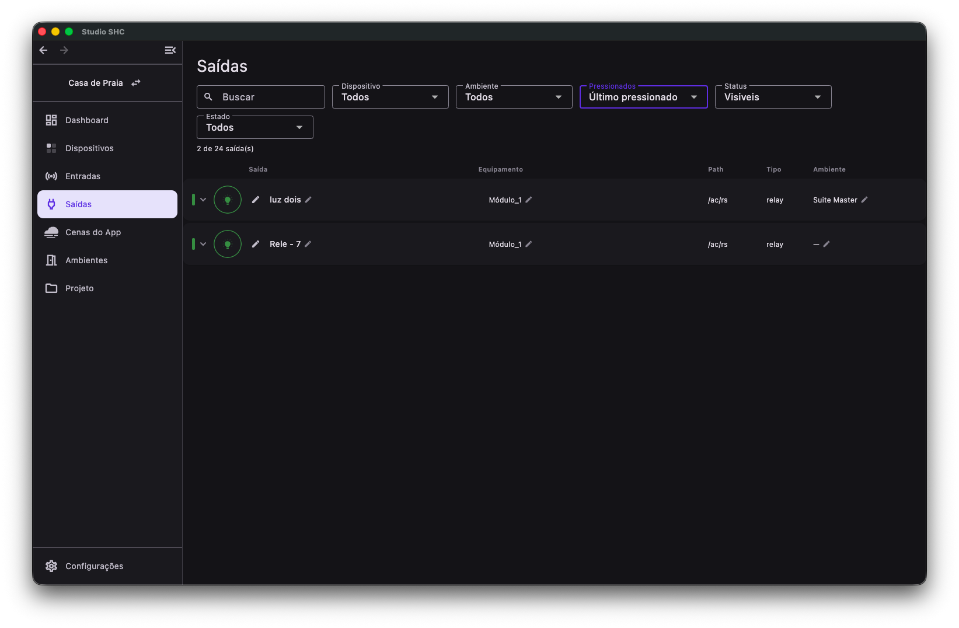Select the Saídas sidebar item
This screenshot has height=628, width=959.
(107, 204)
